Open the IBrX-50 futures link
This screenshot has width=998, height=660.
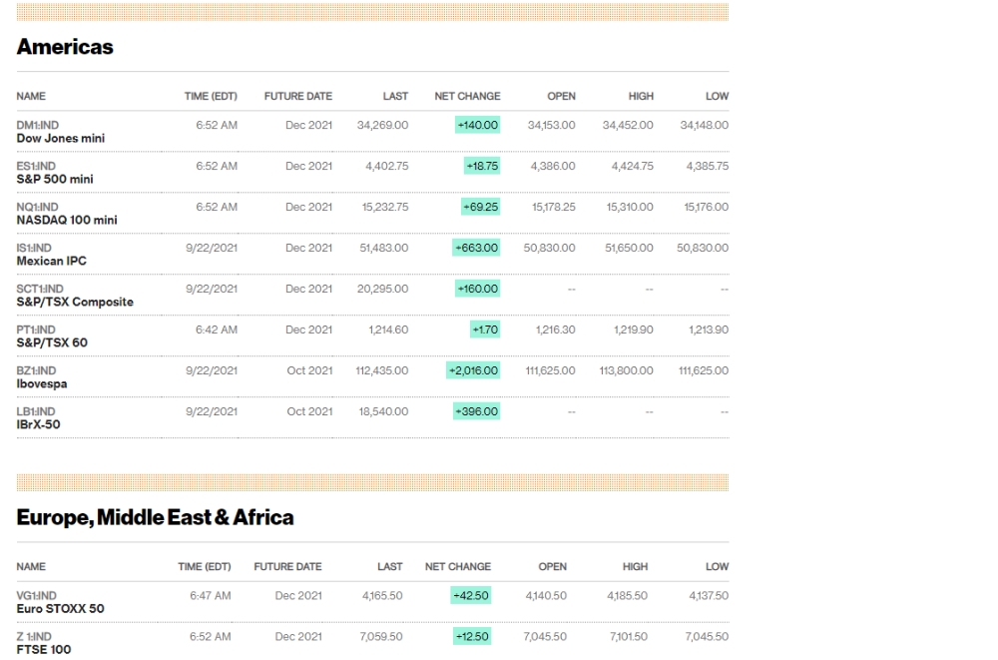(38, 424)
